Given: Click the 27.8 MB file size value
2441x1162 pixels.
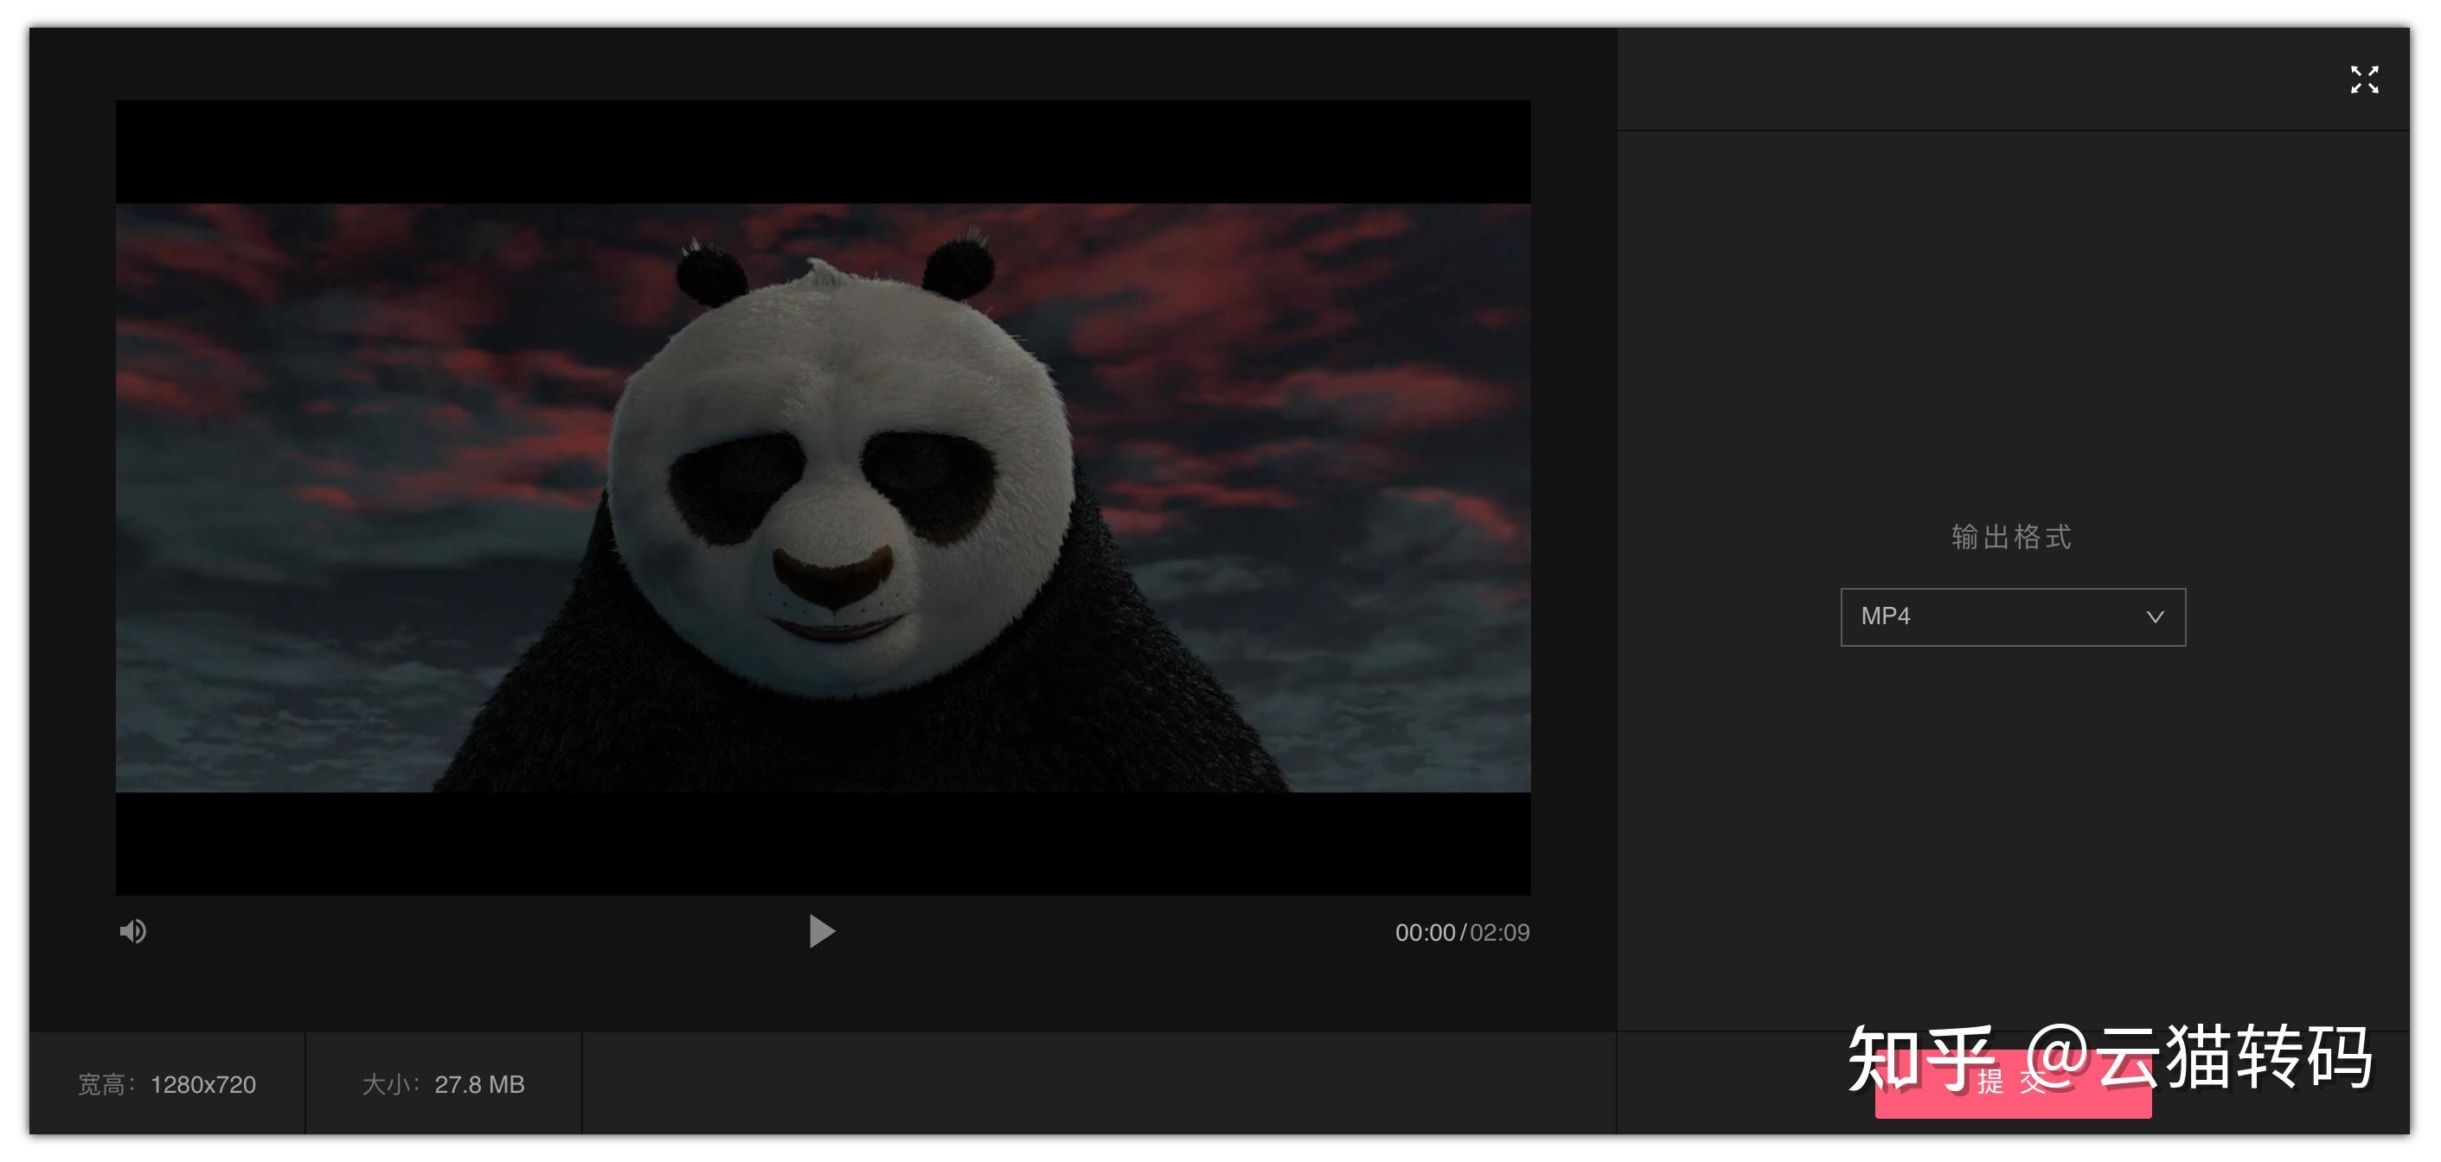Looking at the screenshot, I should pos(478,1083).
